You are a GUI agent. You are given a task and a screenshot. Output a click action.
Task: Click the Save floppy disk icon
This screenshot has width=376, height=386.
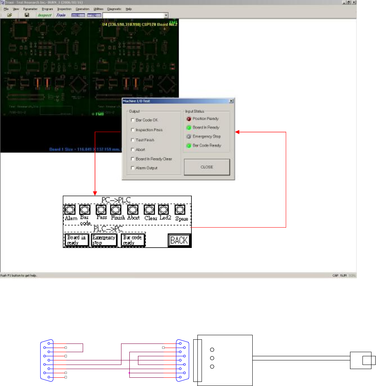pos(27,15)
